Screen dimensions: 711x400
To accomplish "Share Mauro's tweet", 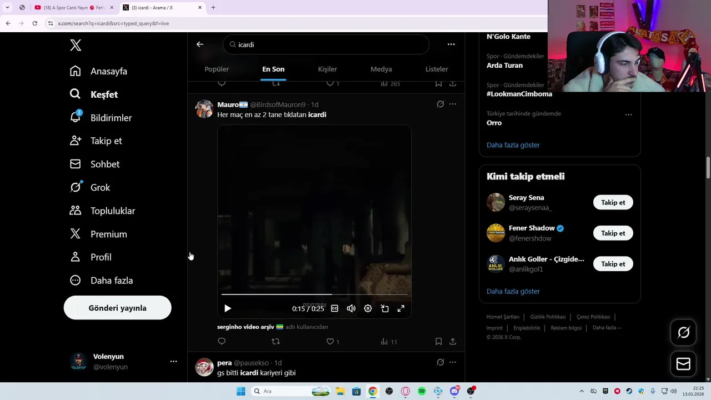I will click(453, 342).
